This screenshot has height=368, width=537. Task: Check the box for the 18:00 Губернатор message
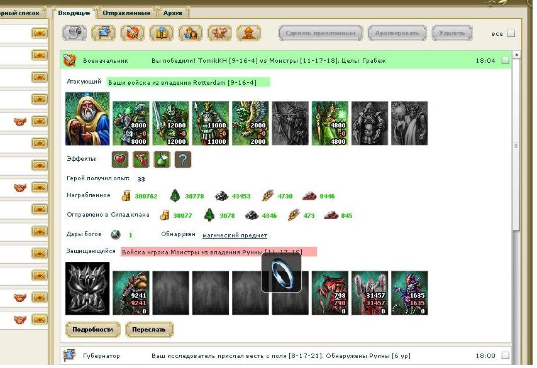point(505,355)
